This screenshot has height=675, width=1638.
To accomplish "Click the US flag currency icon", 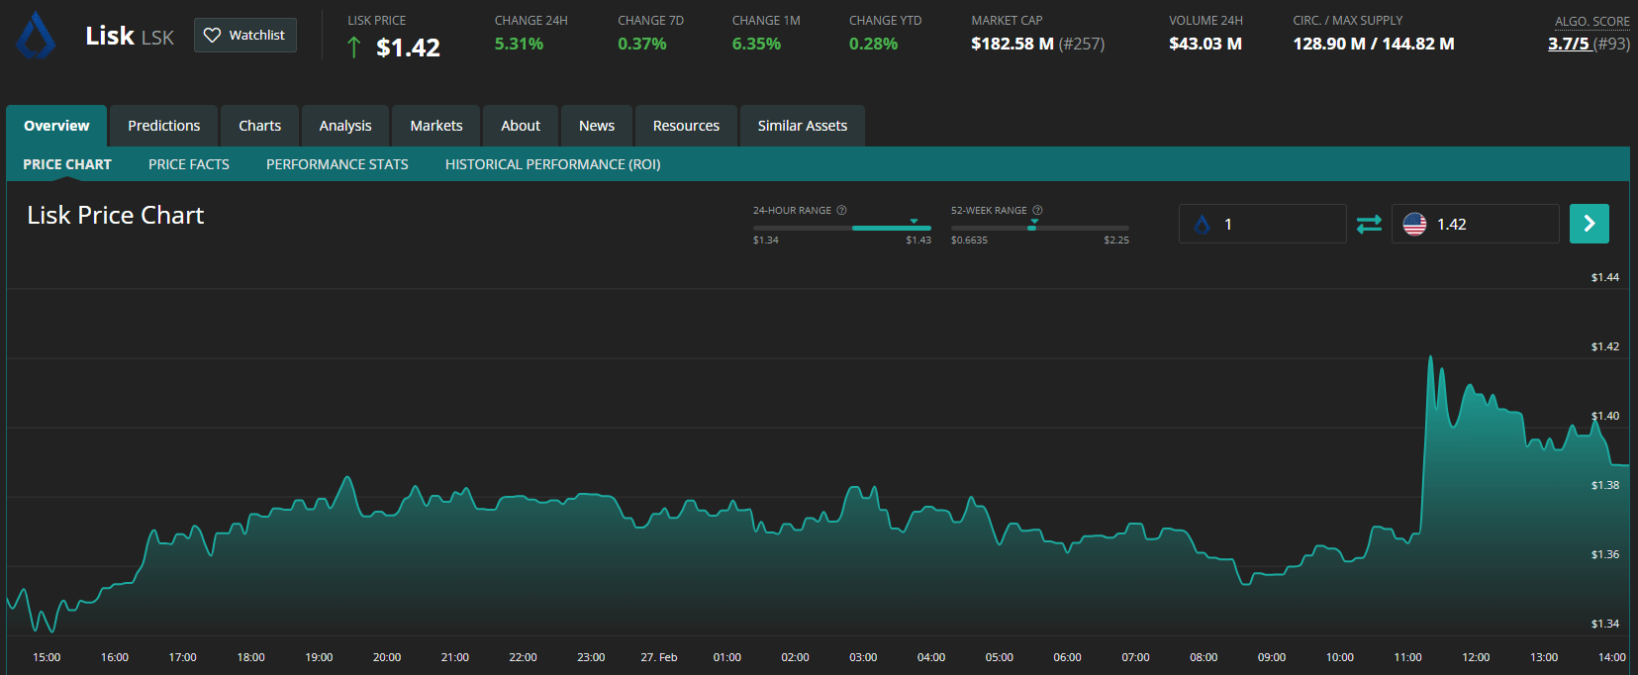I will pos(1414,225).
